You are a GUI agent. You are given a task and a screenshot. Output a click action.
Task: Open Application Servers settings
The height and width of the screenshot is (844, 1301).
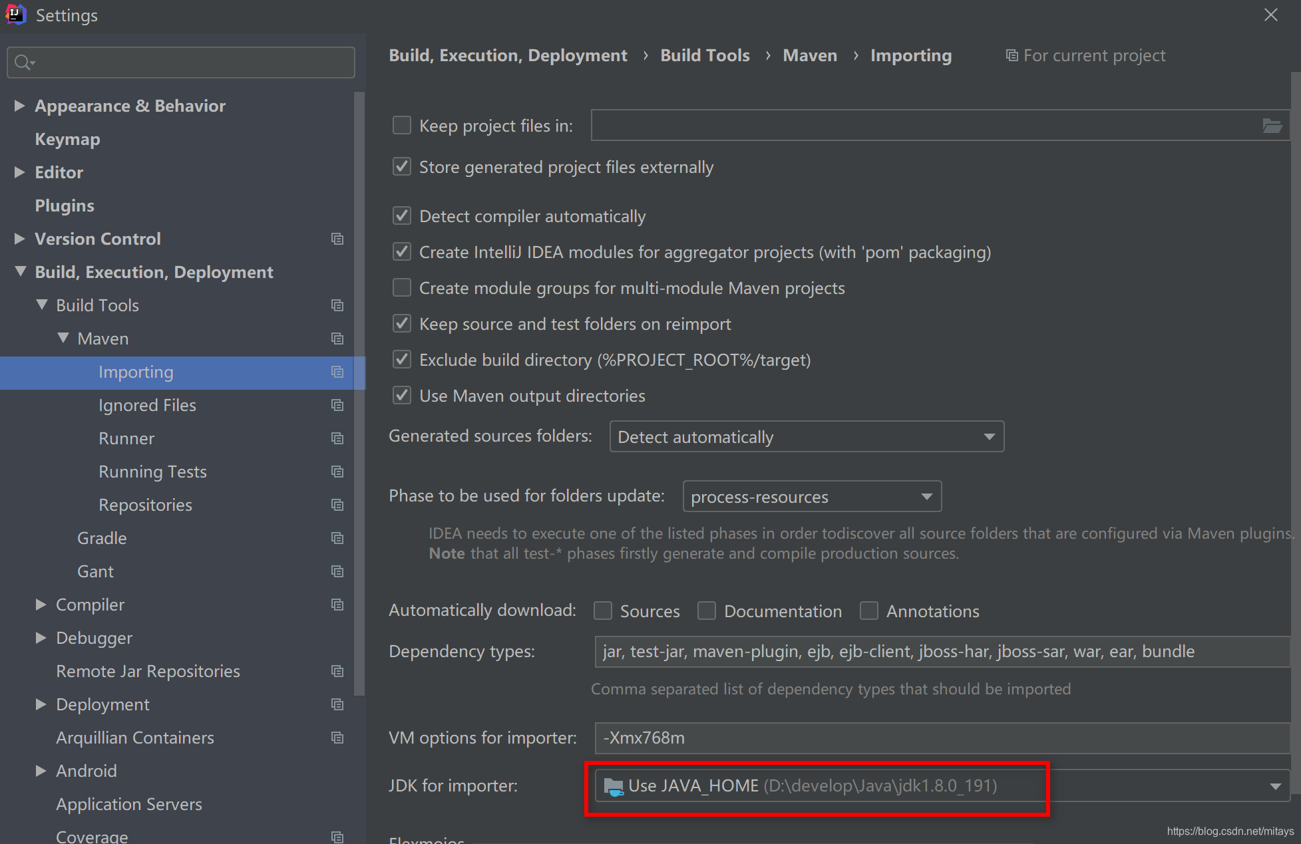tap(129, 804)
